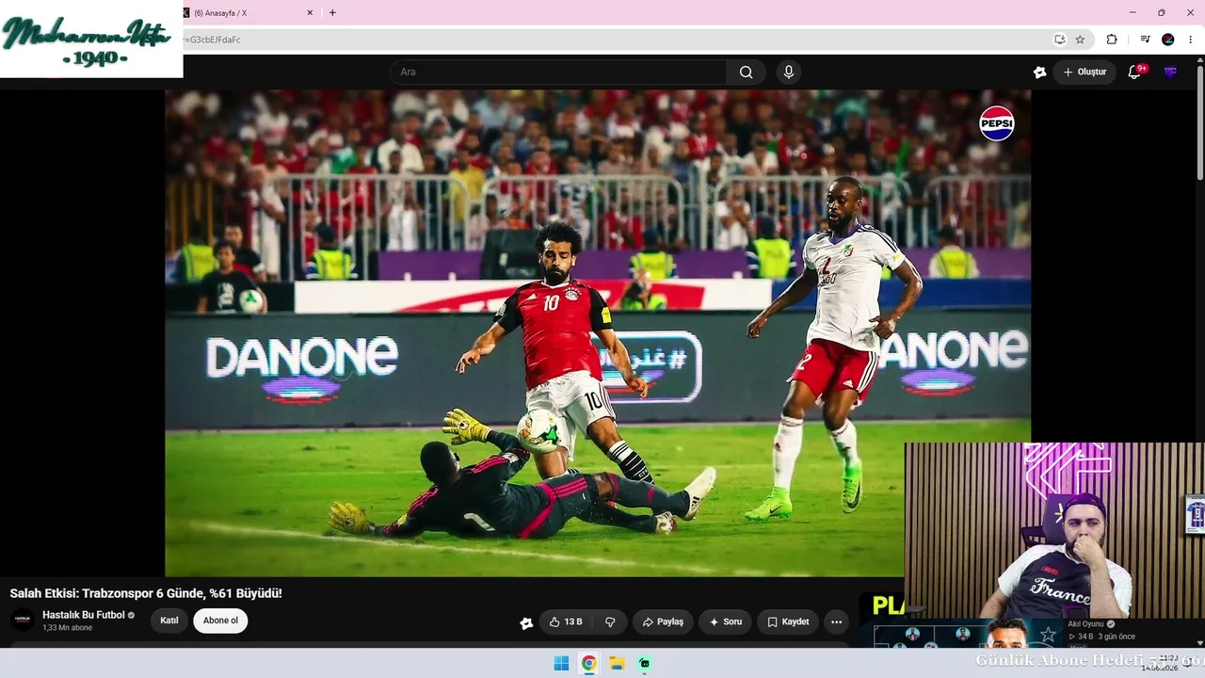Viewport: 1205px width, 678px height.
Task: Open File Explorer from the taskbar
Action: click(x=617, y=663)
